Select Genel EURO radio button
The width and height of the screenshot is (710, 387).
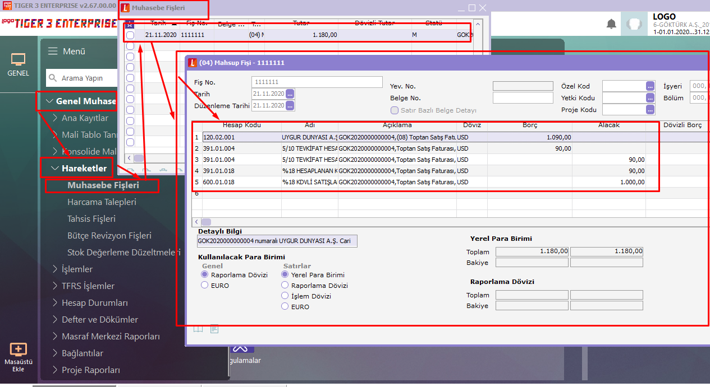(205, 286)
